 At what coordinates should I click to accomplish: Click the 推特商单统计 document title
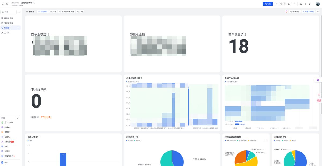[27, 3]
